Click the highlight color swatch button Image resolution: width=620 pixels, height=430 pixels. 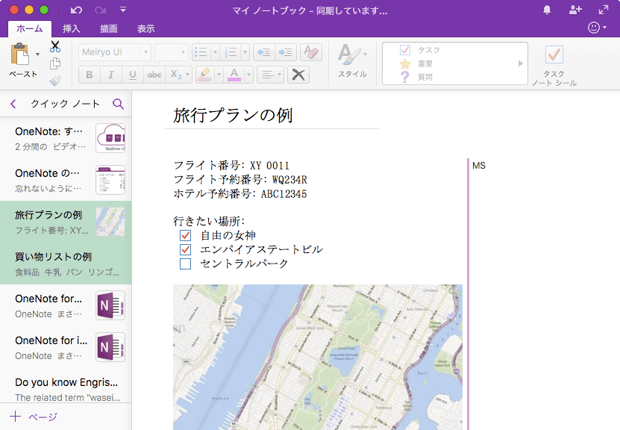(203, 75)
